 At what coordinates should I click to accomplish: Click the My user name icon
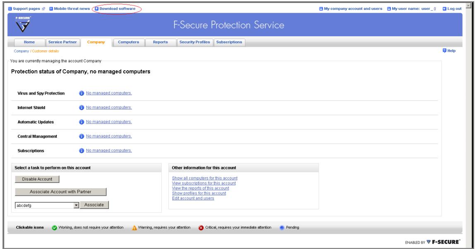[389, 9]
